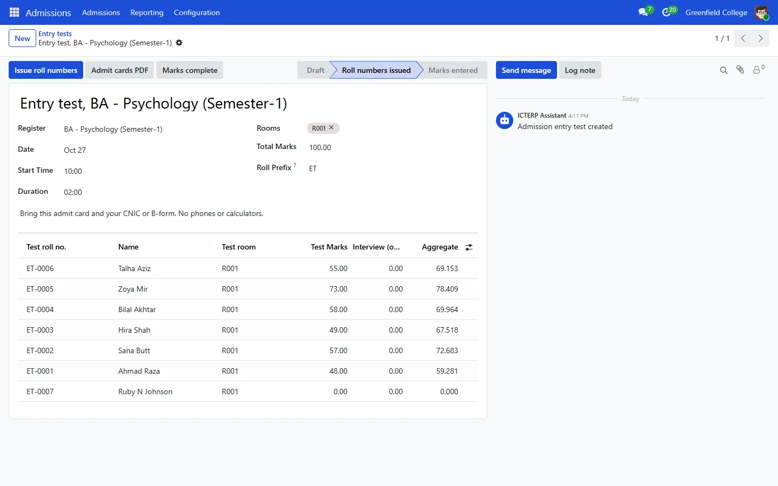Open the Admissions menu

click(x=101, y=12)
